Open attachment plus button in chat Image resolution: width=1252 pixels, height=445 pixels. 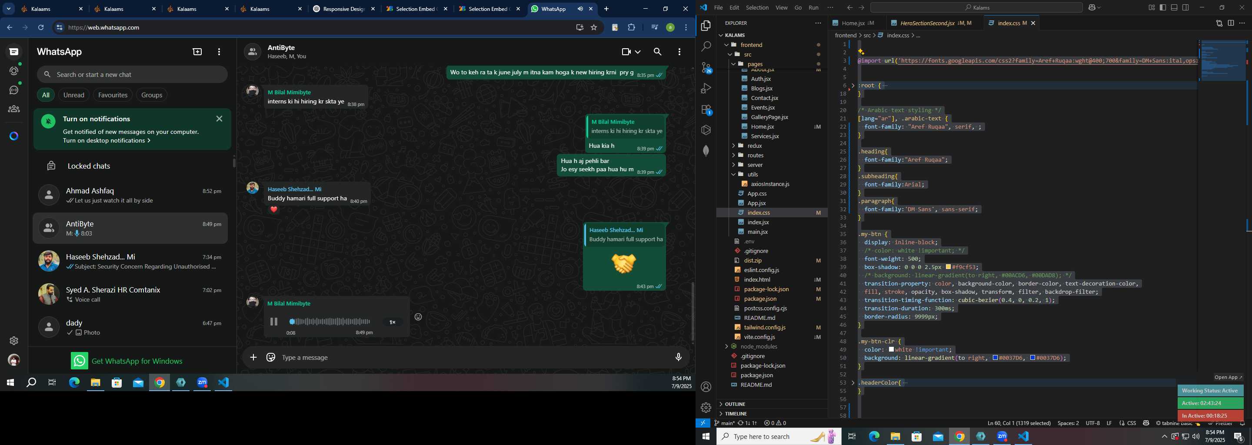(x=253, y=358)
